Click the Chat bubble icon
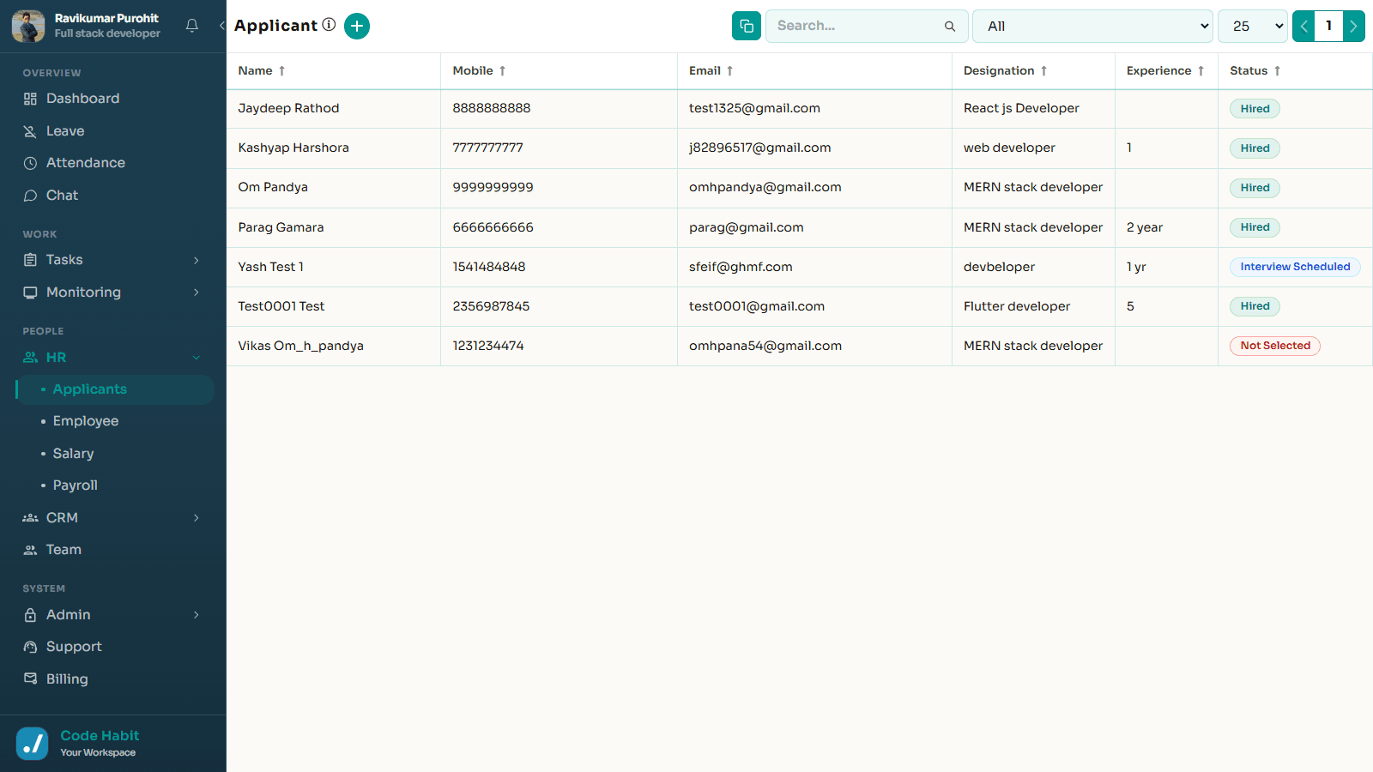The image size is (1373, 772). [30, 196]
